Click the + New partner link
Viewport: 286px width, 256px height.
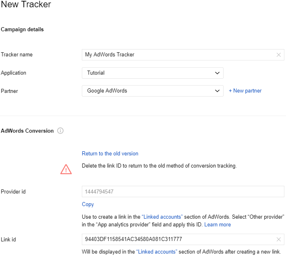click(245, 91)
